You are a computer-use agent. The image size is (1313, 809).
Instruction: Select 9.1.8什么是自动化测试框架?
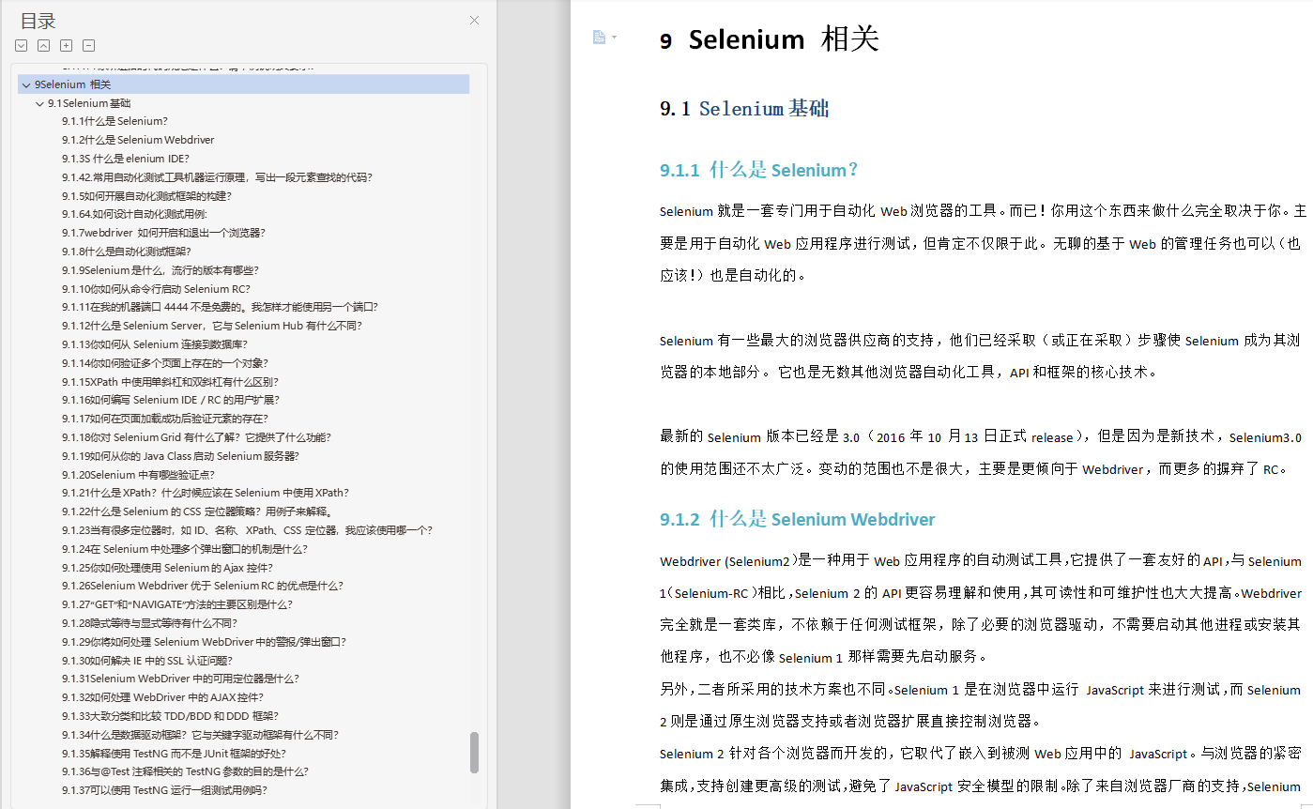127,252
